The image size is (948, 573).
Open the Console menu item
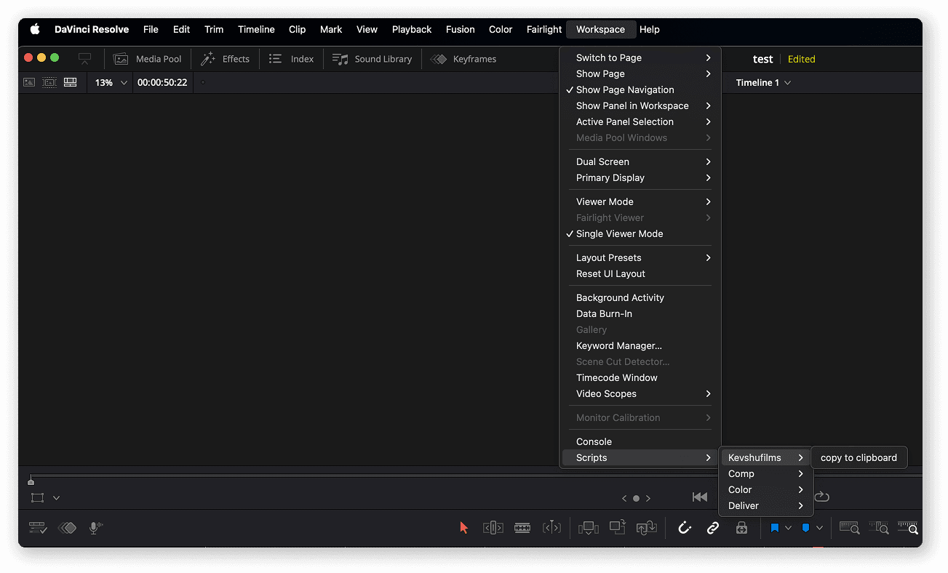click(640, 441)
